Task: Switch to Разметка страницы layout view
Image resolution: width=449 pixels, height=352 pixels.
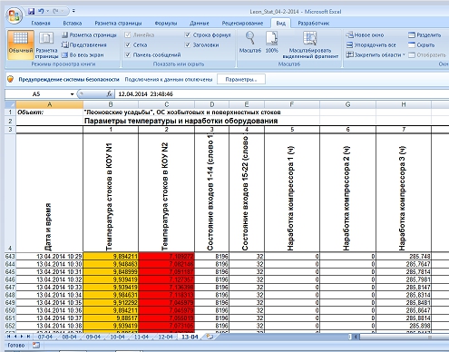Action: pos(46,44)
